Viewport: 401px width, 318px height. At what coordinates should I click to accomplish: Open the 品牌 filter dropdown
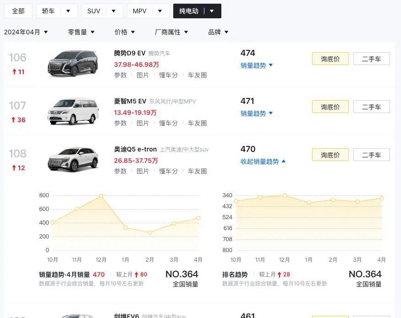click(x=218, y=32)
